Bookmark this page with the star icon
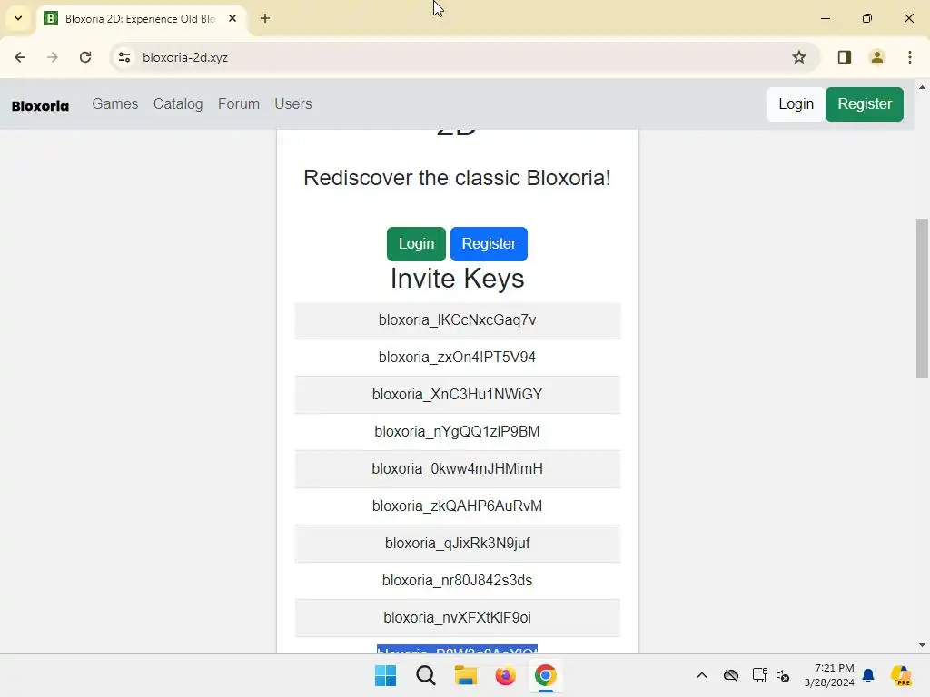The height and width of the screenshot is (697, 930). point(799,57)
